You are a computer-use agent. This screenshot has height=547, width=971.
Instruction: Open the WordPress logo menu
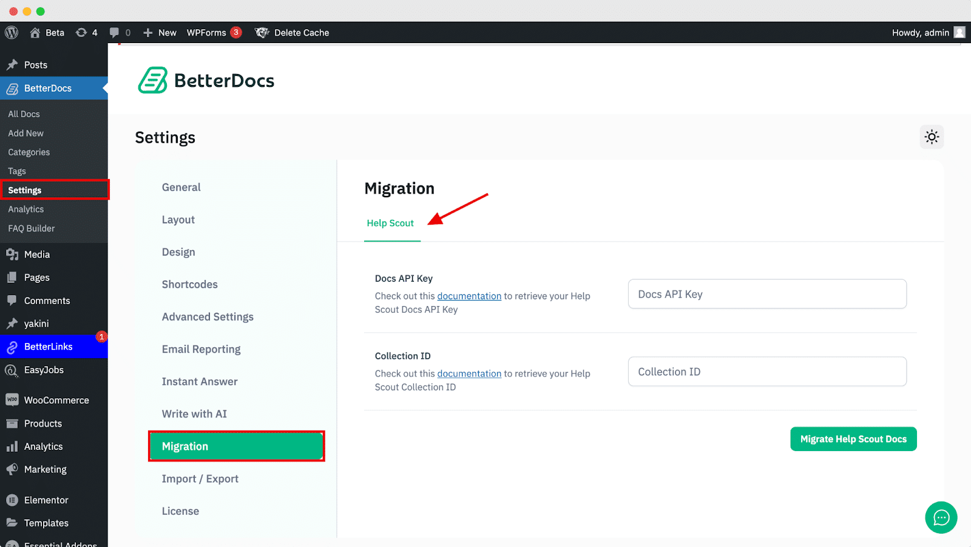[x=11, y=32]
